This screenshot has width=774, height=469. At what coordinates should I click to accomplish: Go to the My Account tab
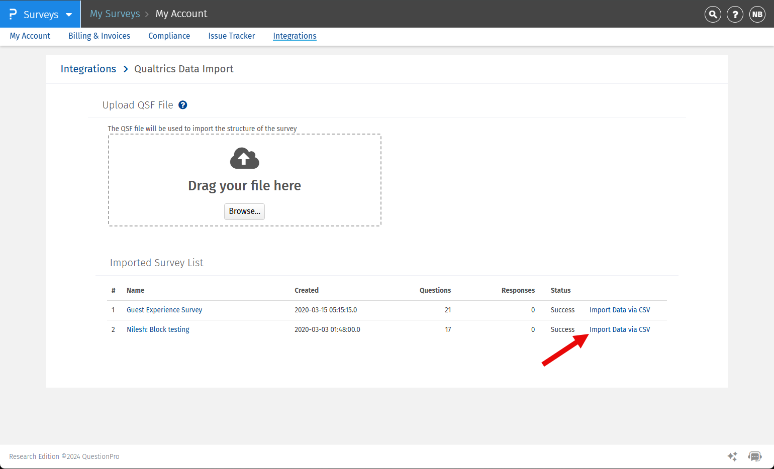[x=30, y=36]
